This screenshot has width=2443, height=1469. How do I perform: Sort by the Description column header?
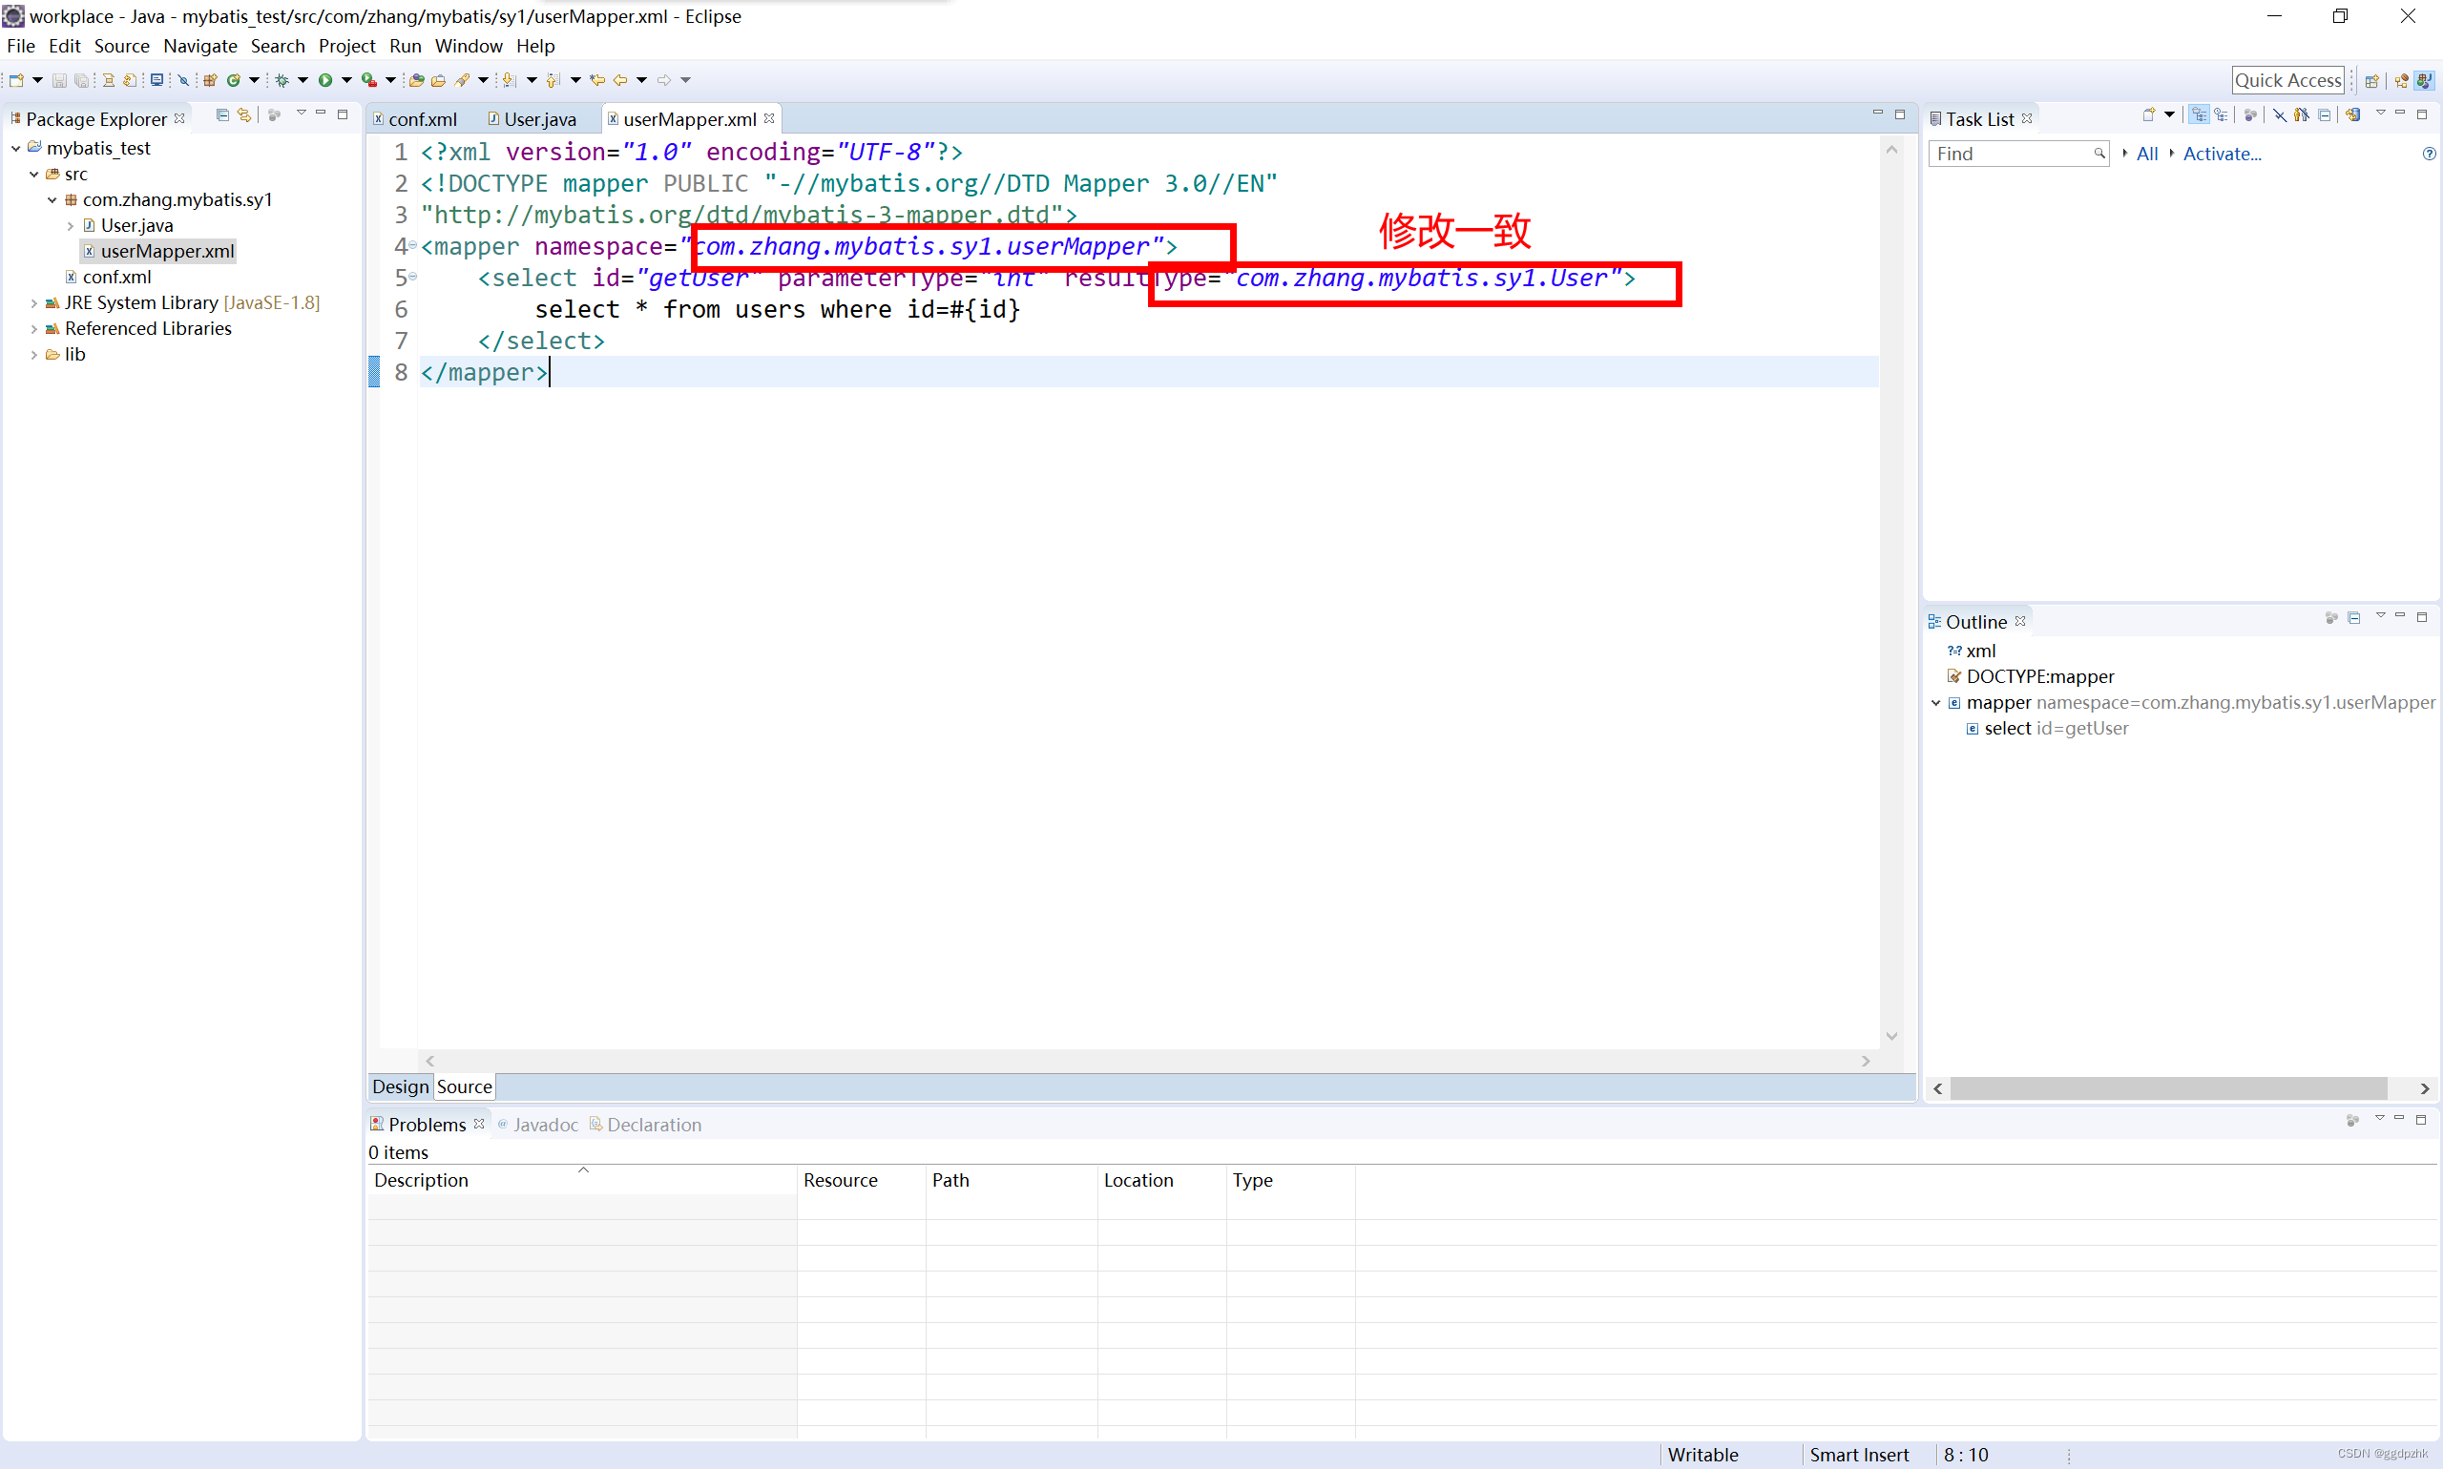click(582, 1180)
